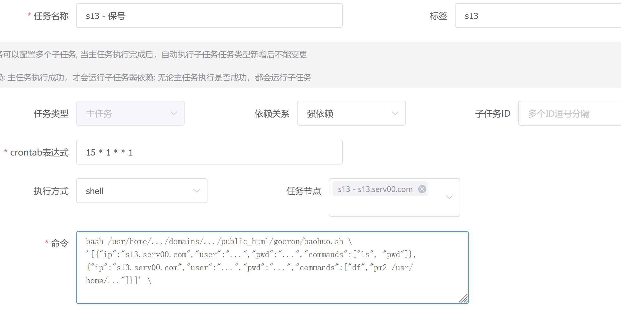Viewport: 621px width, 316px height.
Task: Click the hint text about 主任务执行成功
Action: (x=155, y=77)
